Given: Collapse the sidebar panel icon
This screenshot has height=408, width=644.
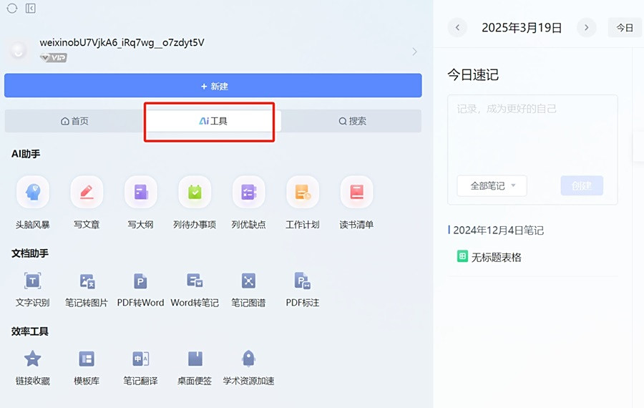Looking at the screenshot, I should (30, 8).
